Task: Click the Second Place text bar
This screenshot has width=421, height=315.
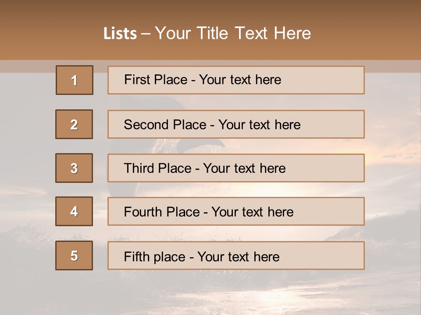Action: click(236, 124)
